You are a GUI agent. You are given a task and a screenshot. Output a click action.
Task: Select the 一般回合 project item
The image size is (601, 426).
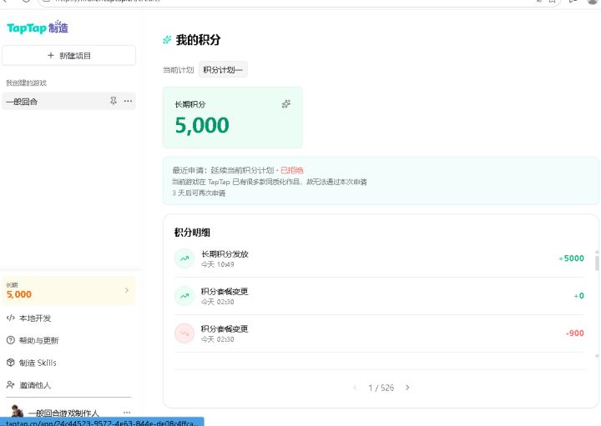(x=69, y=102)
